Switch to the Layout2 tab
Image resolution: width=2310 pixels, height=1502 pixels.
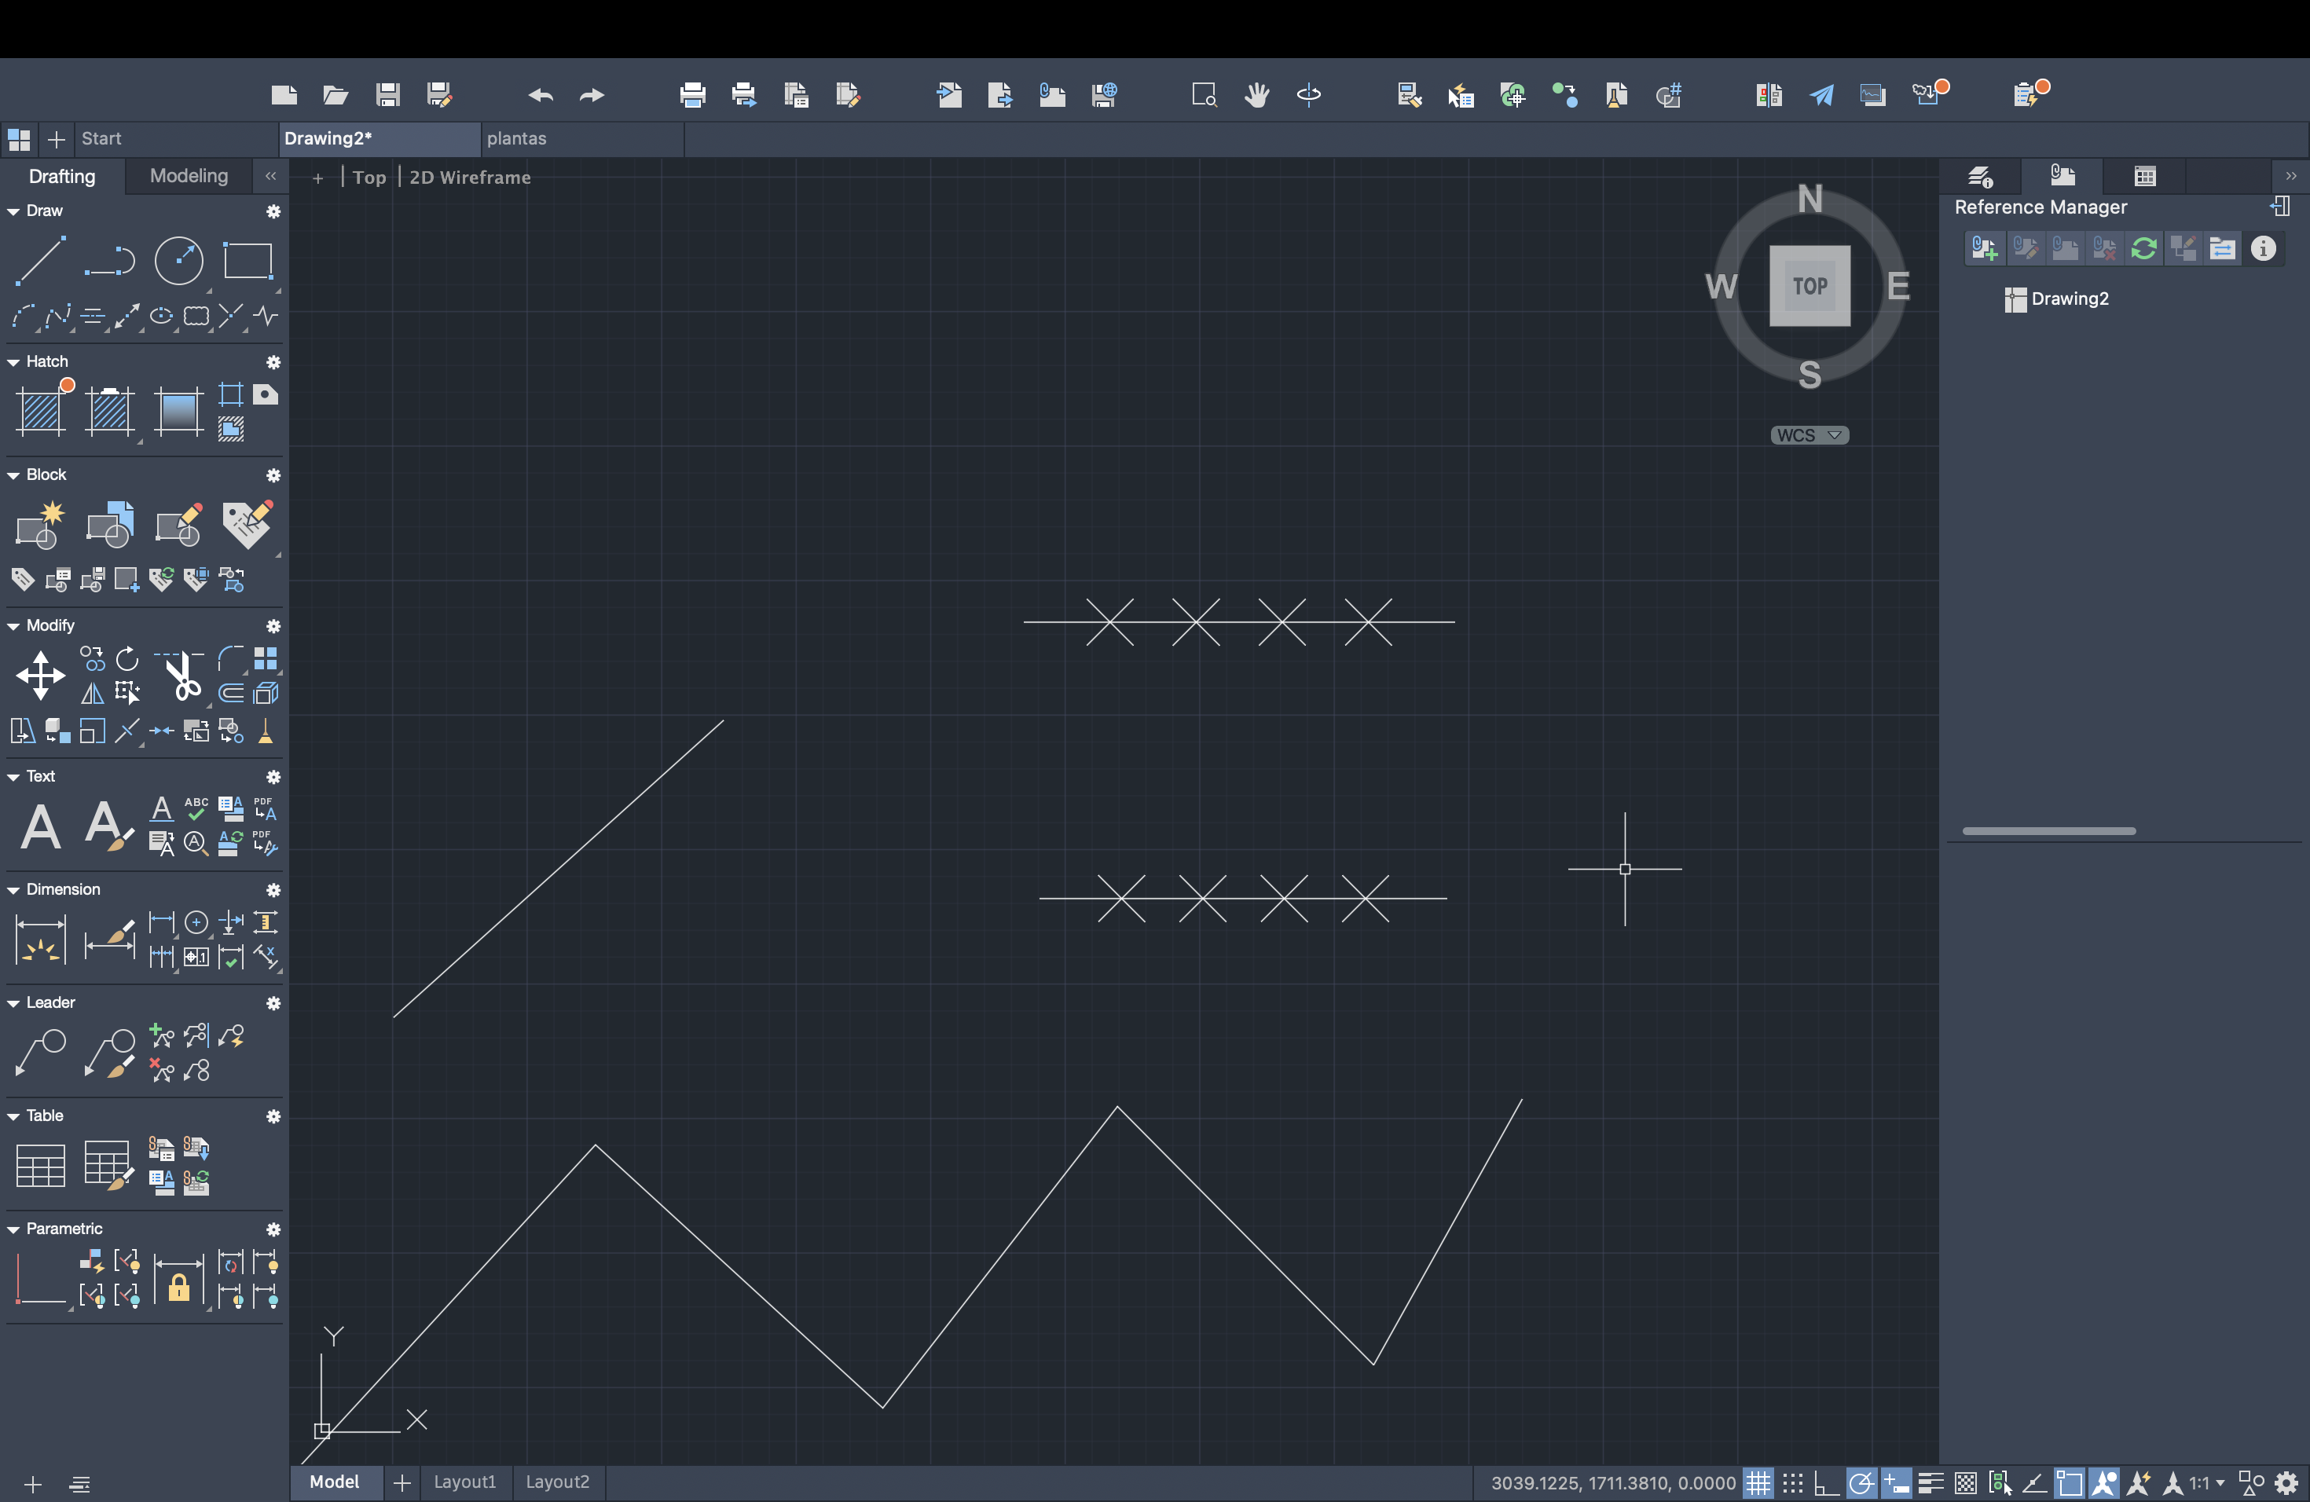point(558,1482)
